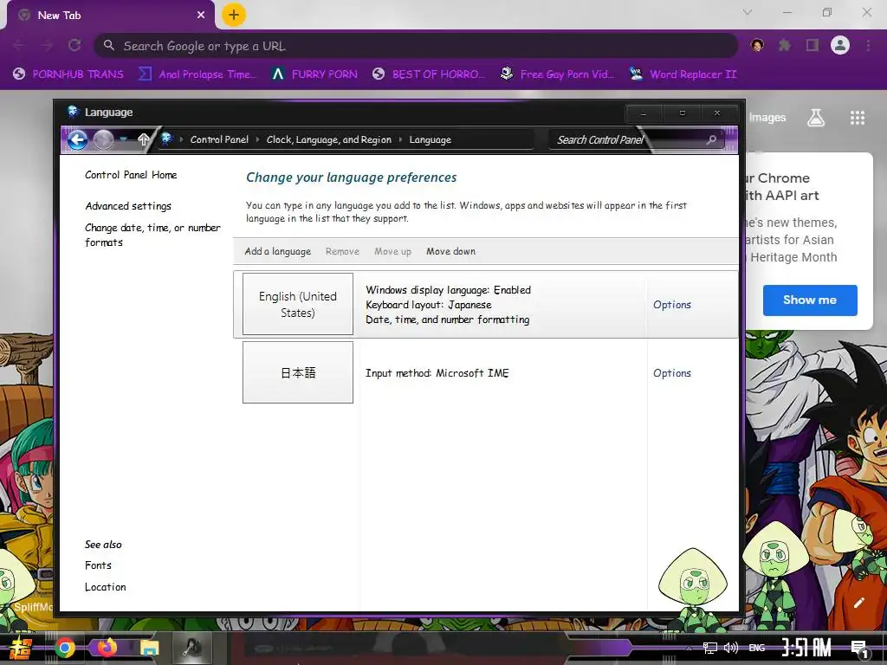Click Show me button on Chrome card

coord(810,300)
